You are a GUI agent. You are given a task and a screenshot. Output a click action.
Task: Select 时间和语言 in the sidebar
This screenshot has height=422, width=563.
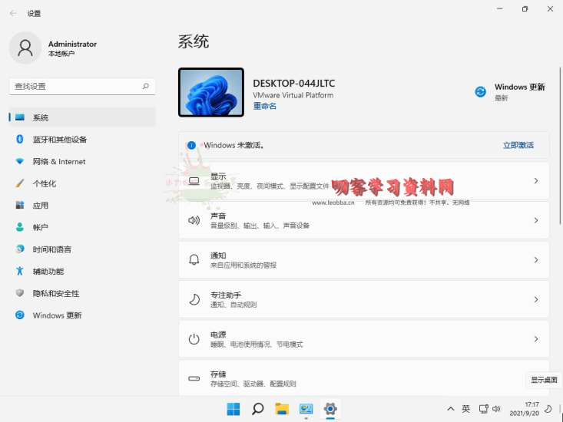83,249
